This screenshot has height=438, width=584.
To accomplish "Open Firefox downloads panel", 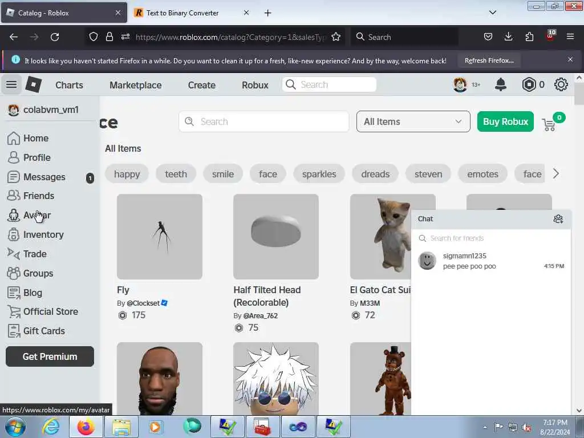I will [508, 37].
